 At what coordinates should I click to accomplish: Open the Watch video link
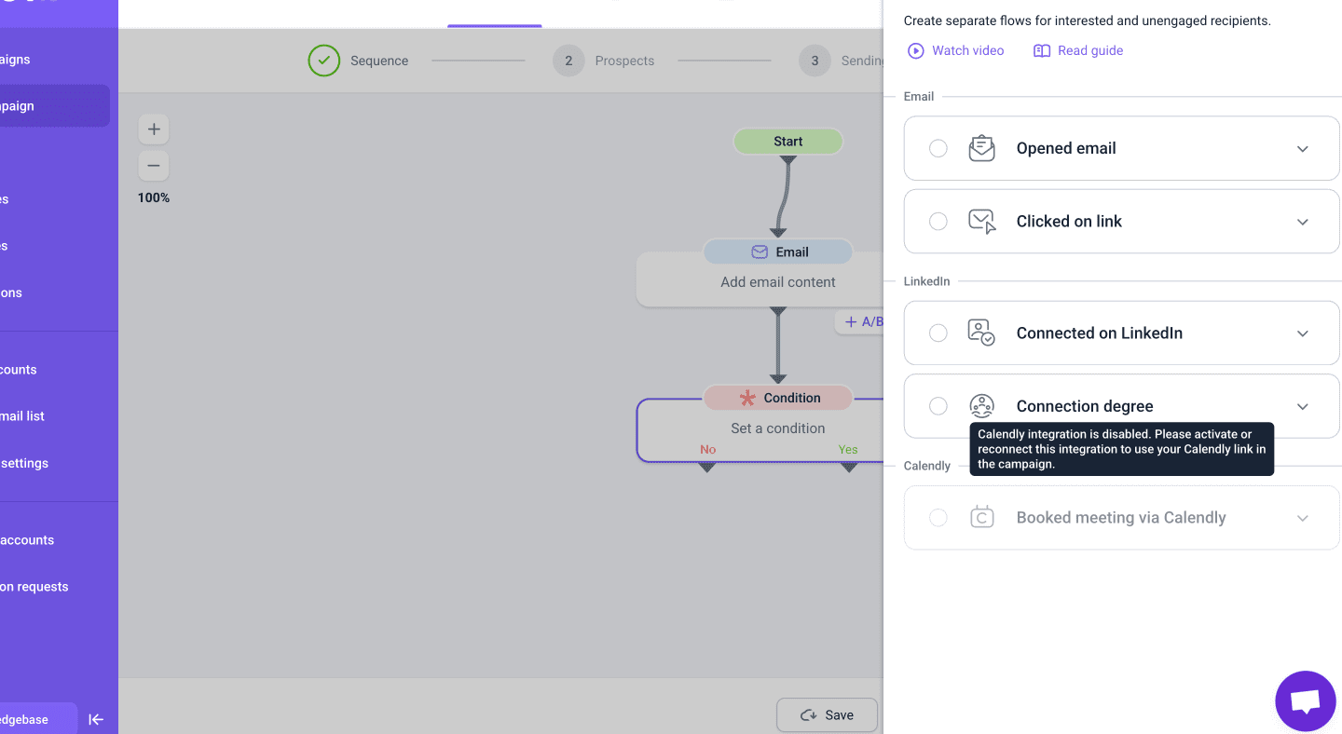point(956,50)
